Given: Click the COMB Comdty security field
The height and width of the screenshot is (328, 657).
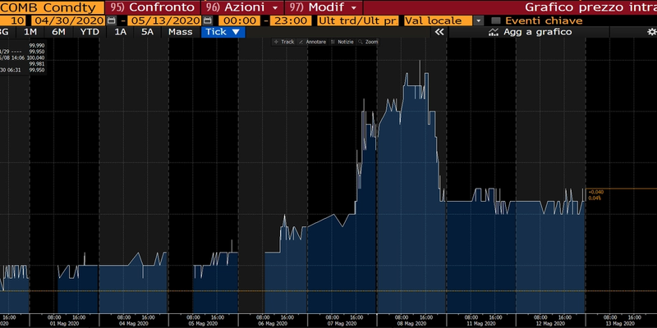Looking at the screenshot, I should click(x=52, y=7).
